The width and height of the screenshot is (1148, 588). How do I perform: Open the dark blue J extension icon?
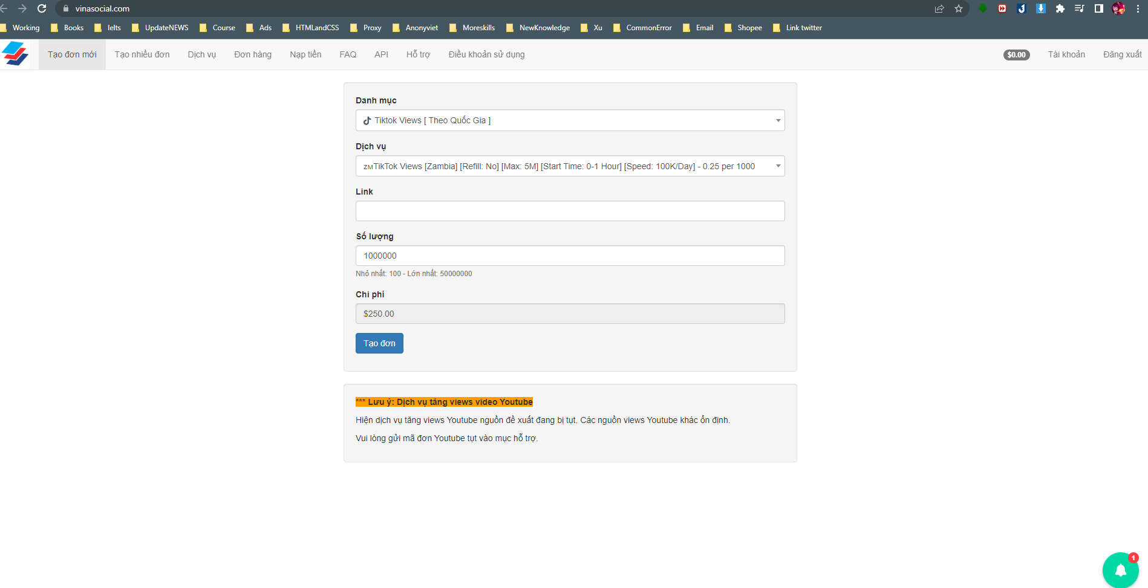1022,8
